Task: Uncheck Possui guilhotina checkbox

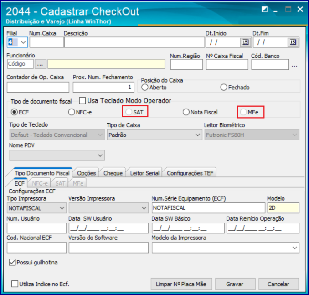Action: click(12, 262)
